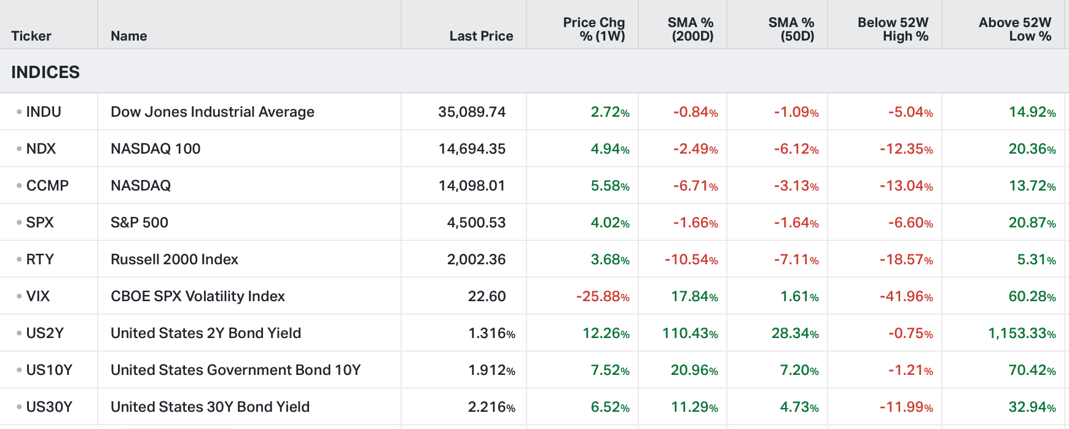Click the dot icon beside US10Y
This screenshot has width=1069, height=429.
(19, 370)
